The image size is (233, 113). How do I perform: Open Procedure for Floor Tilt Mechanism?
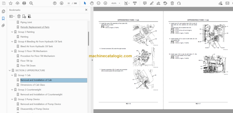(x=38, y=56)
